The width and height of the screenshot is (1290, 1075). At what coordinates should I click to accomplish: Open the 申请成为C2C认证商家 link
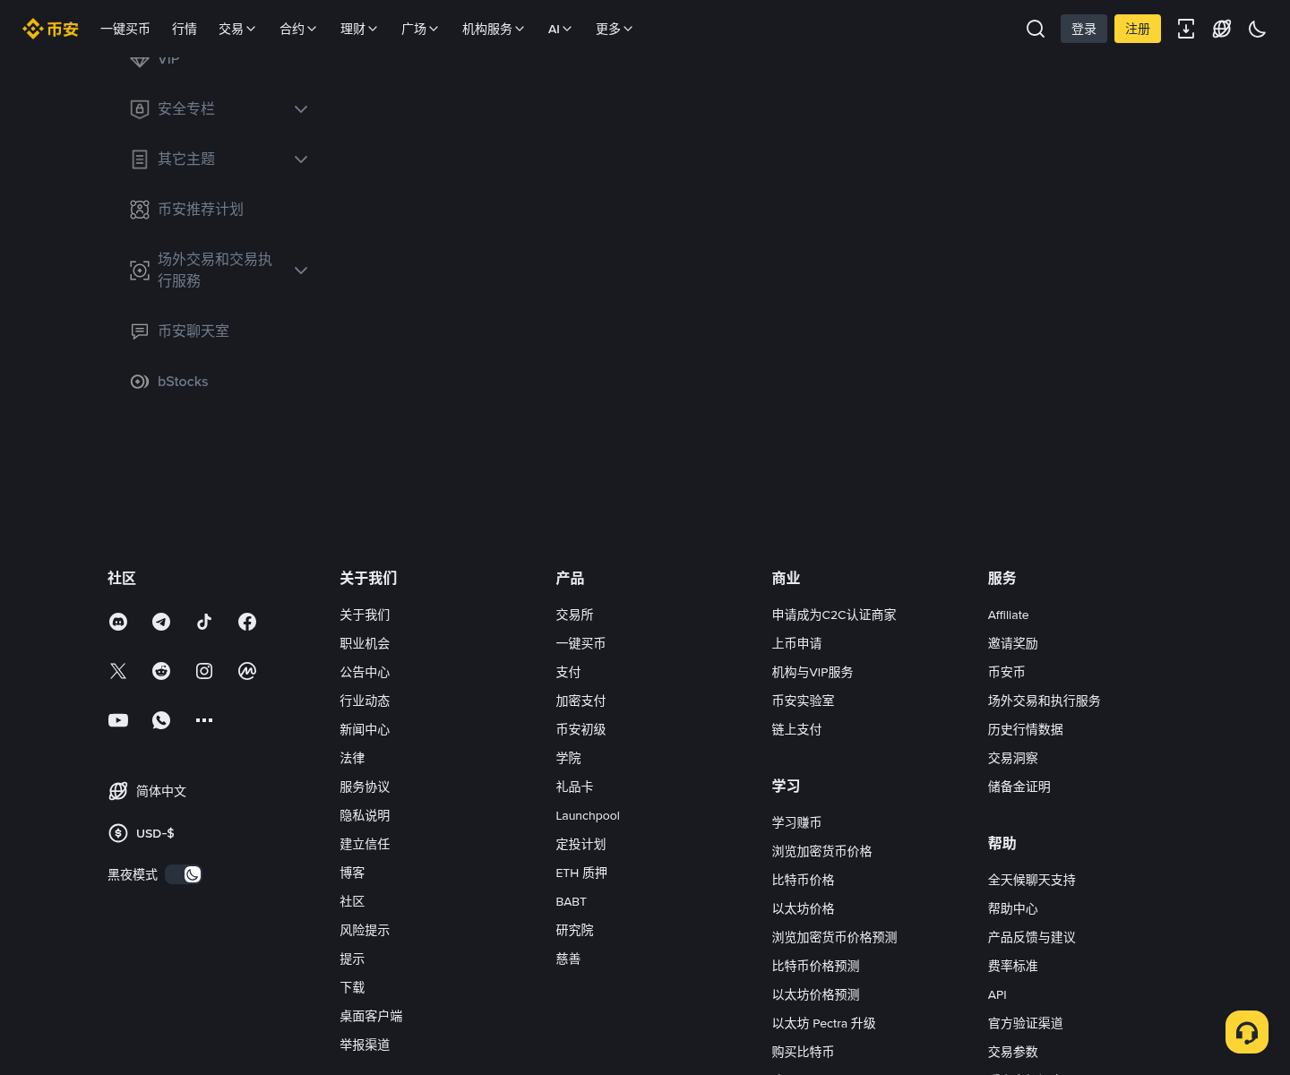pos(834,615)
